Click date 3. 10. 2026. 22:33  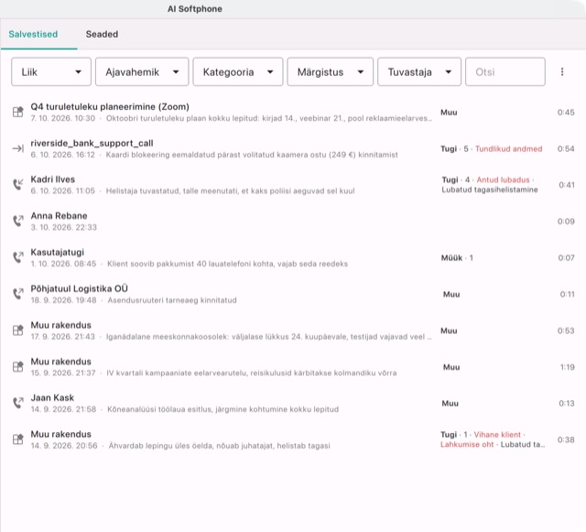63,227
